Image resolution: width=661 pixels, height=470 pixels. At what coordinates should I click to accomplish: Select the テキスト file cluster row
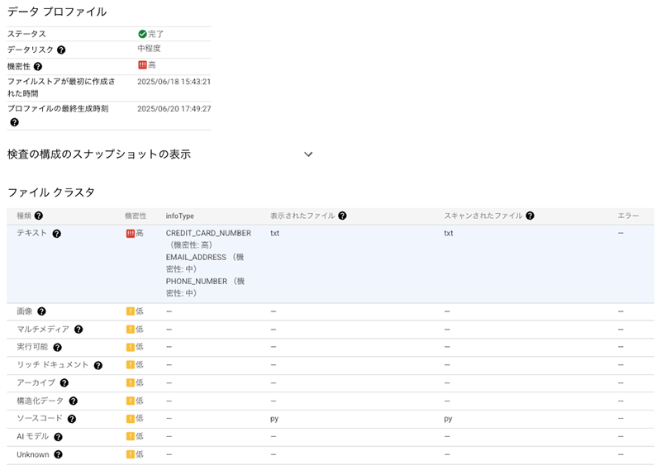[x=330, y=263]
